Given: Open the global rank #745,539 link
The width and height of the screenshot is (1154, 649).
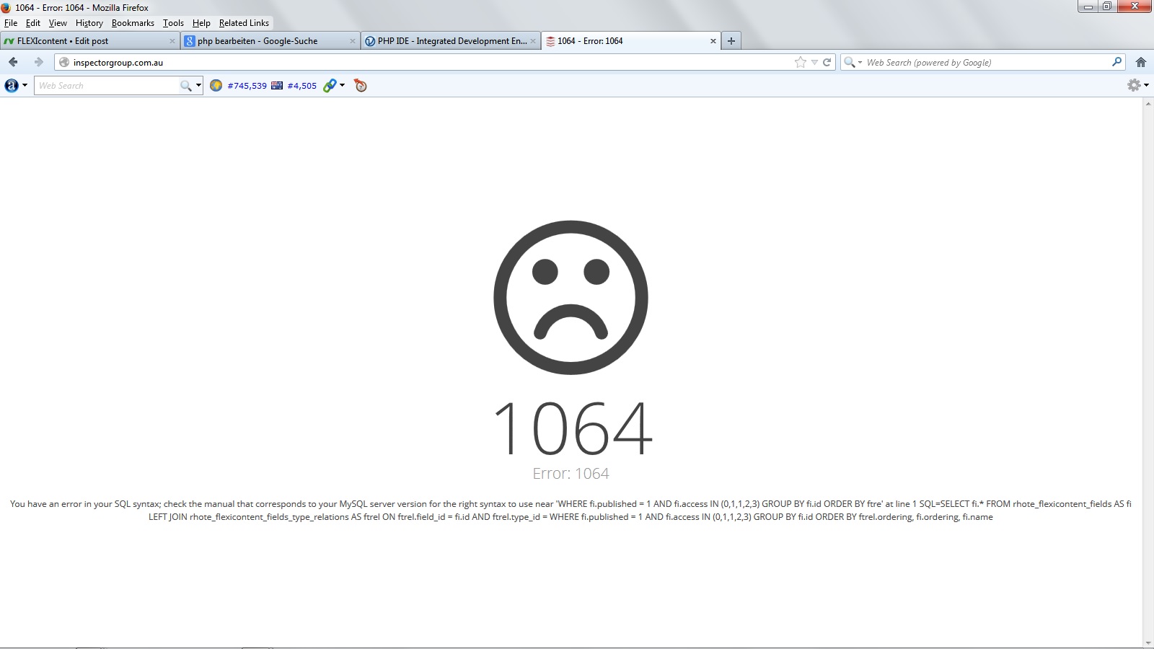Looking at the screenshot, I should coord(247,86).
